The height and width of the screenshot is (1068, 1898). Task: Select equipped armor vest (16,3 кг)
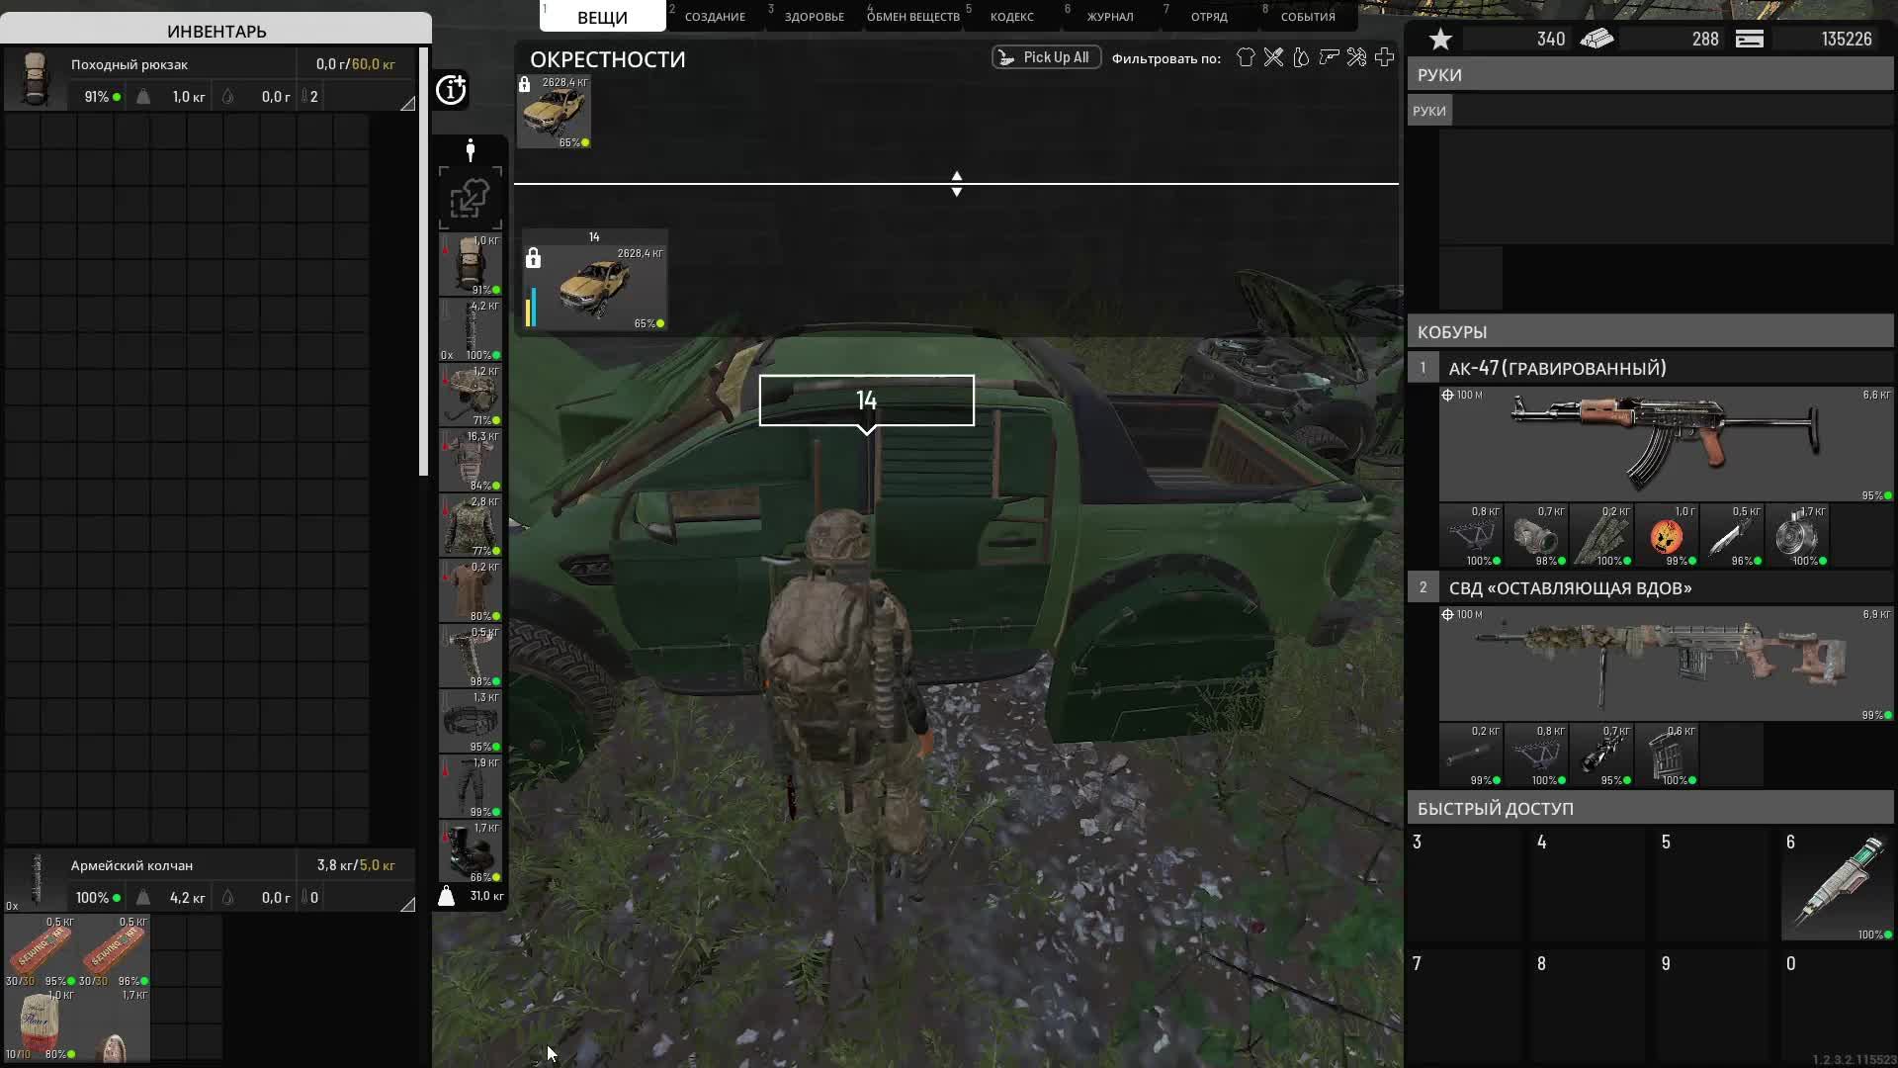pos(471,461)
